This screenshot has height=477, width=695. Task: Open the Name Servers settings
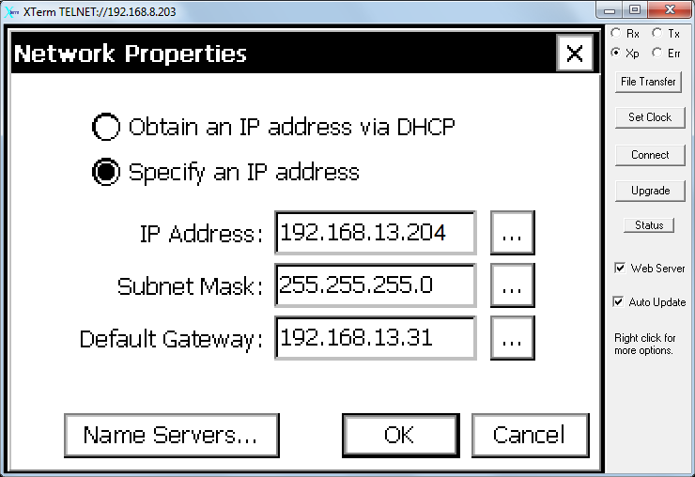[x=172, y=436]
